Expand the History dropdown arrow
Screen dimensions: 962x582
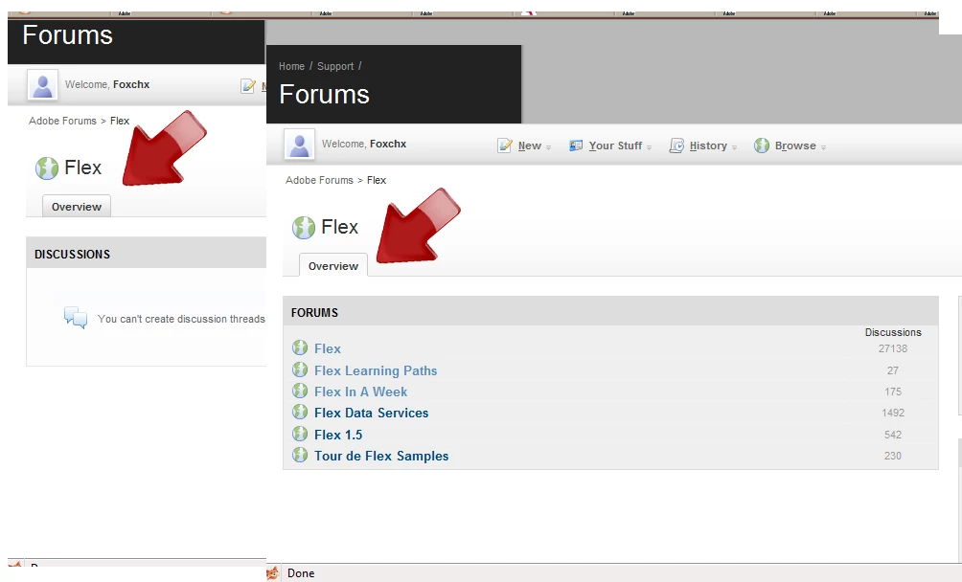click(734, 147)
